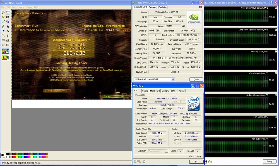Close the Memory clock graph
The width and height of the screenshot is (279, 166).
click(x=276, y=52)
